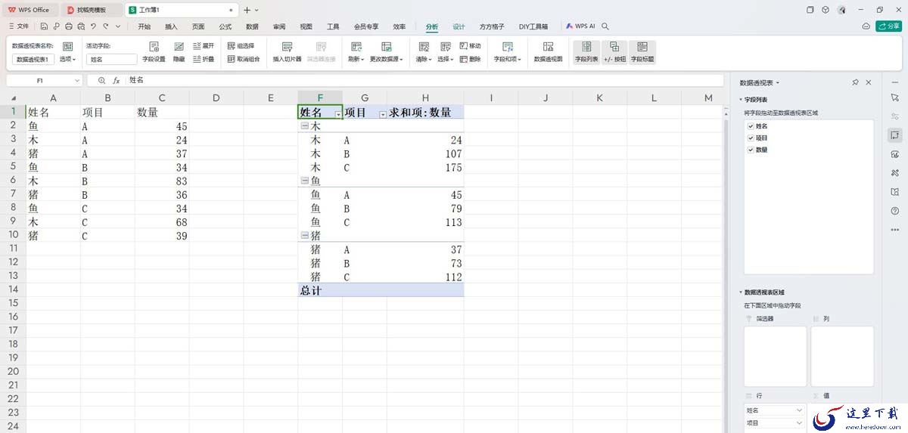Image resolution: width=908 pixels, height=433 pixels.
Task: Click 取消组合 to ungroup
Action: pos(244,59)
